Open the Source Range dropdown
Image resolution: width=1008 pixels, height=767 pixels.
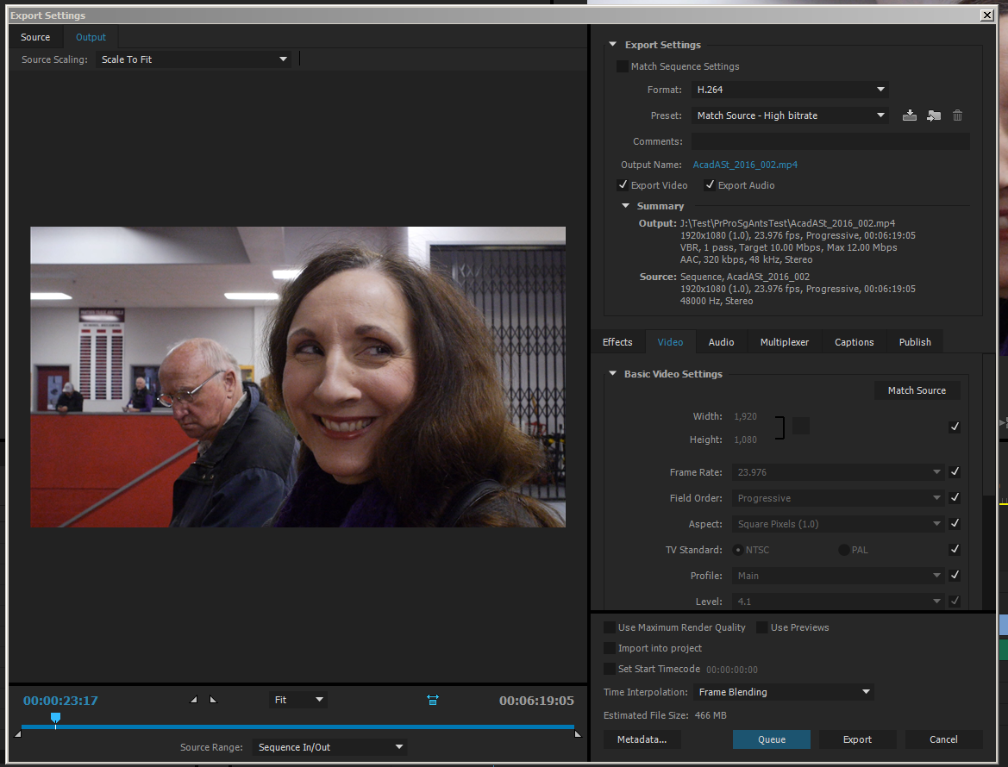pos(329,747)
